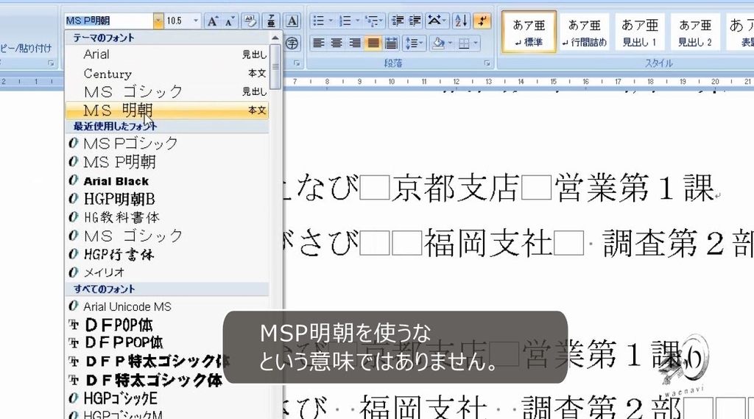754x419 pixels.
Task: Open the shading color dropdown arrow
Action: pyautogui.click(x=450, y=43)
